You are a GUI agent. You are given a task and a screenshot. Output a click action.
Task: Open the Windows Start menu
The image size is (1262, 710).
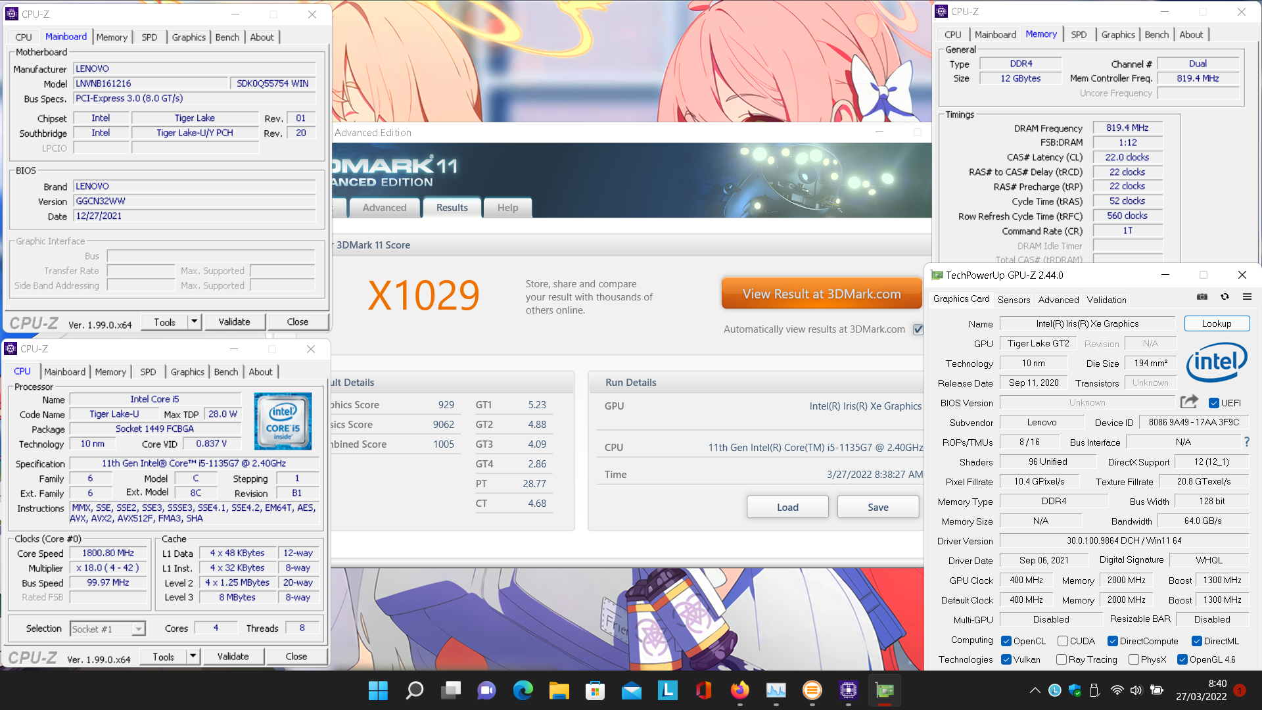(378, 690)
